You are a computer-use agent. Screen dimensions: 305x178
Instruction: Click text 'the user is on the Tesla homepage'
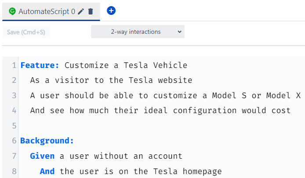click(x=141, y=171)
